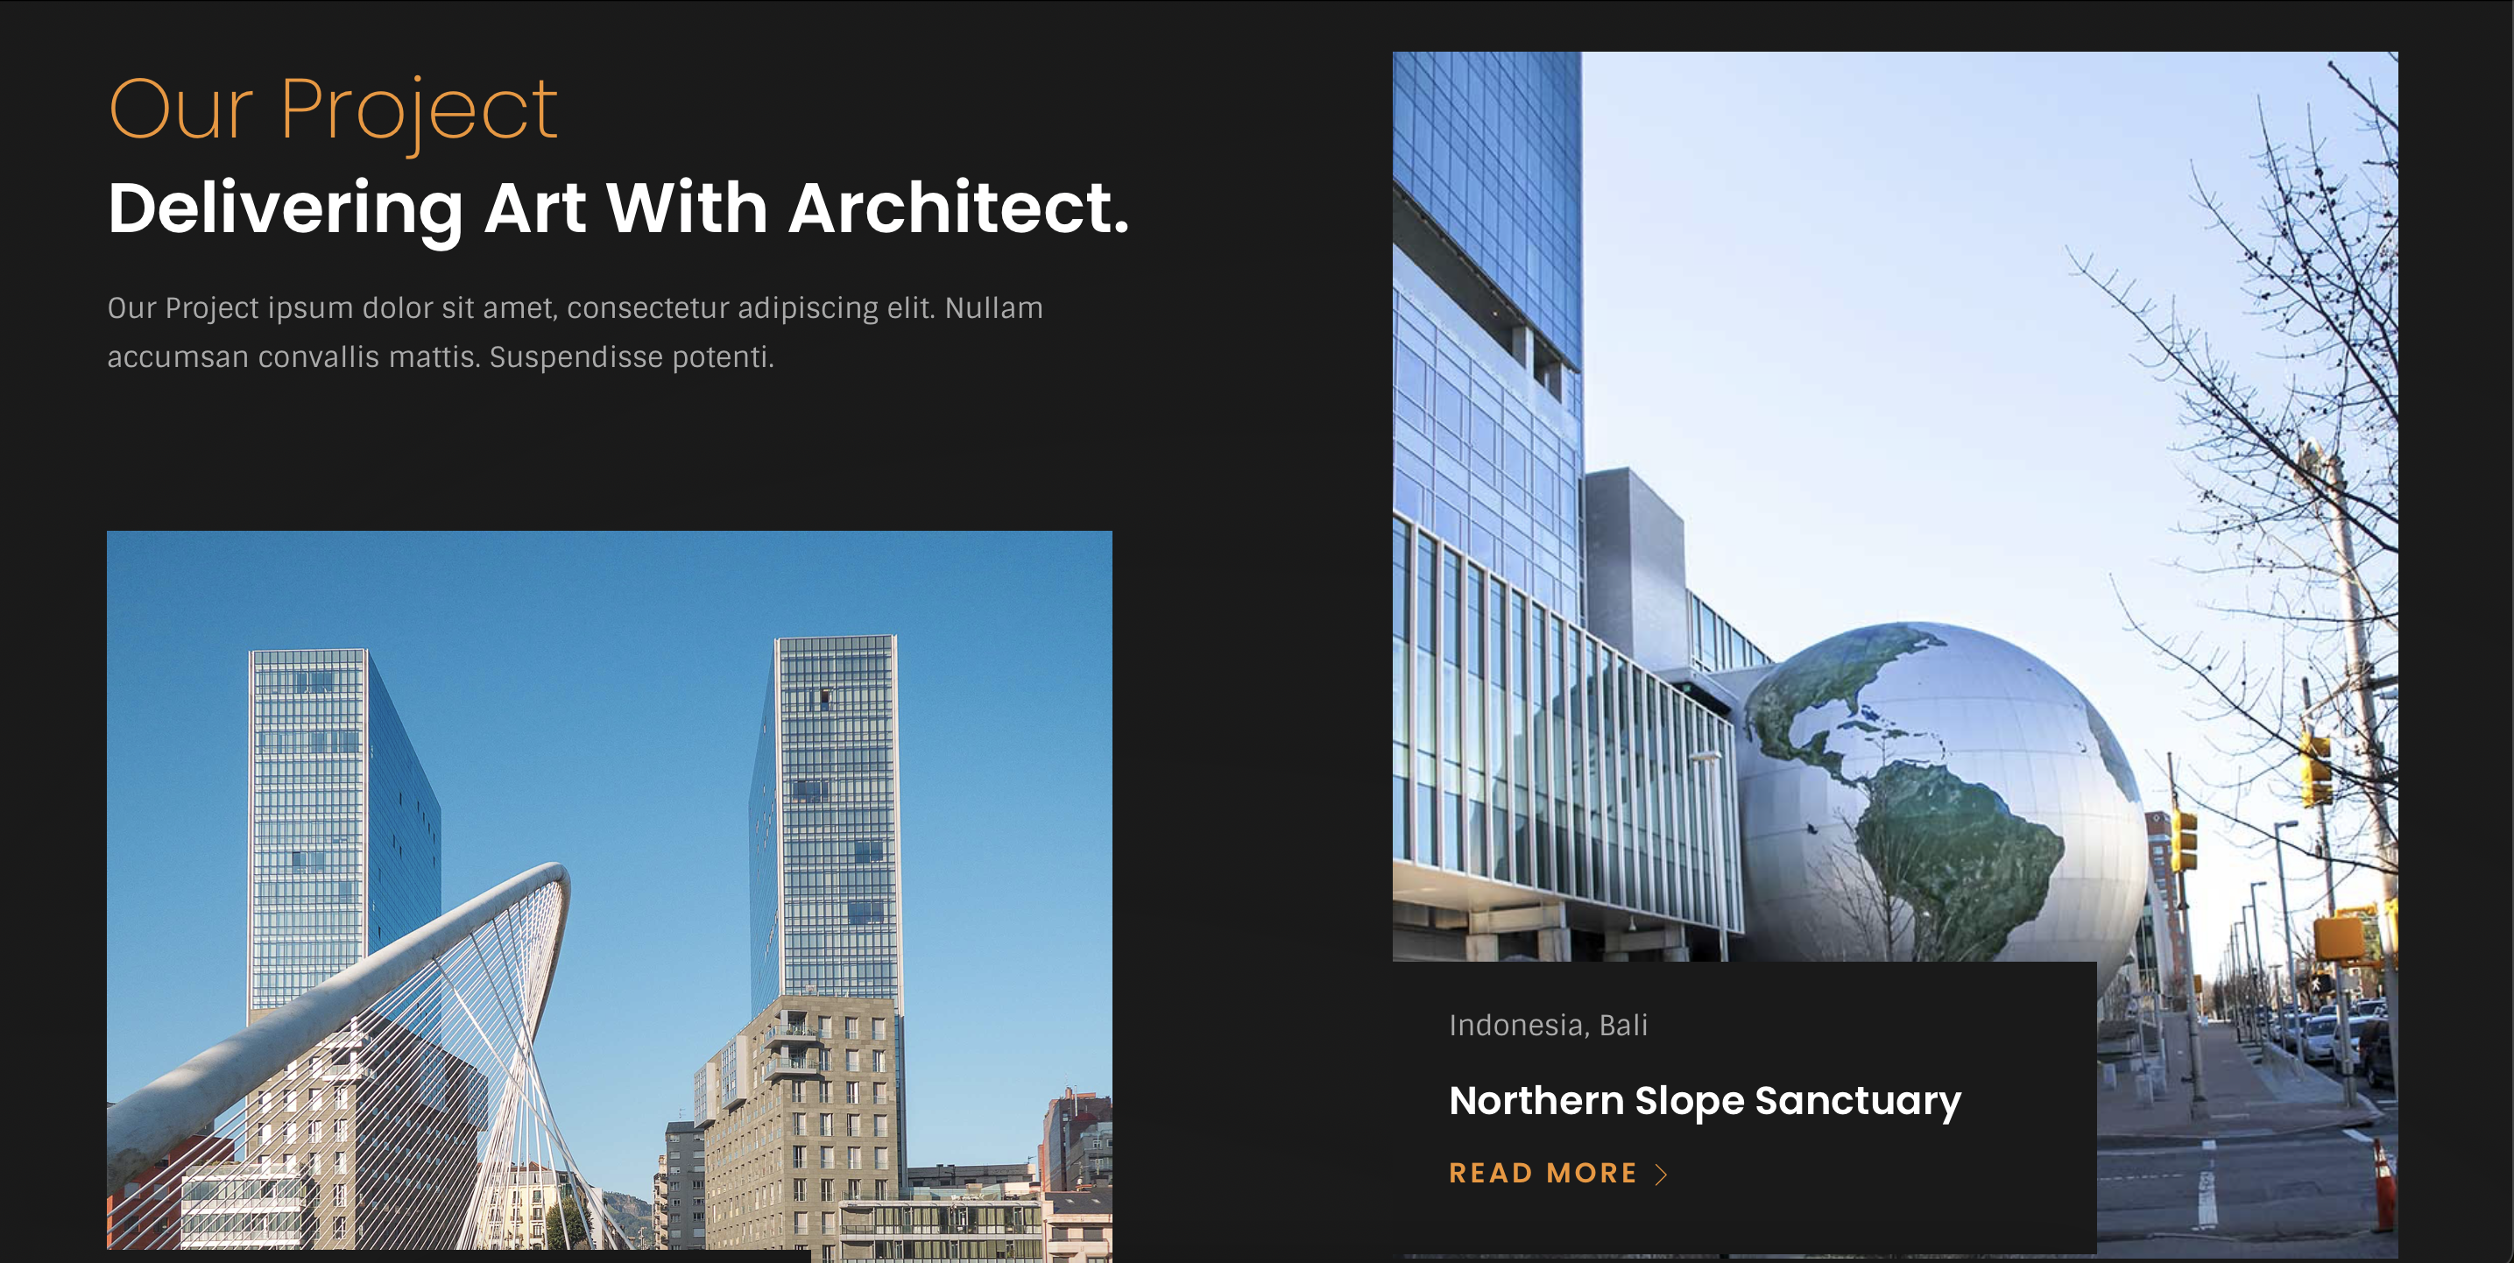
Task: Click the orange chevron beside READ MORE
Action: tap(1661, 1173)
